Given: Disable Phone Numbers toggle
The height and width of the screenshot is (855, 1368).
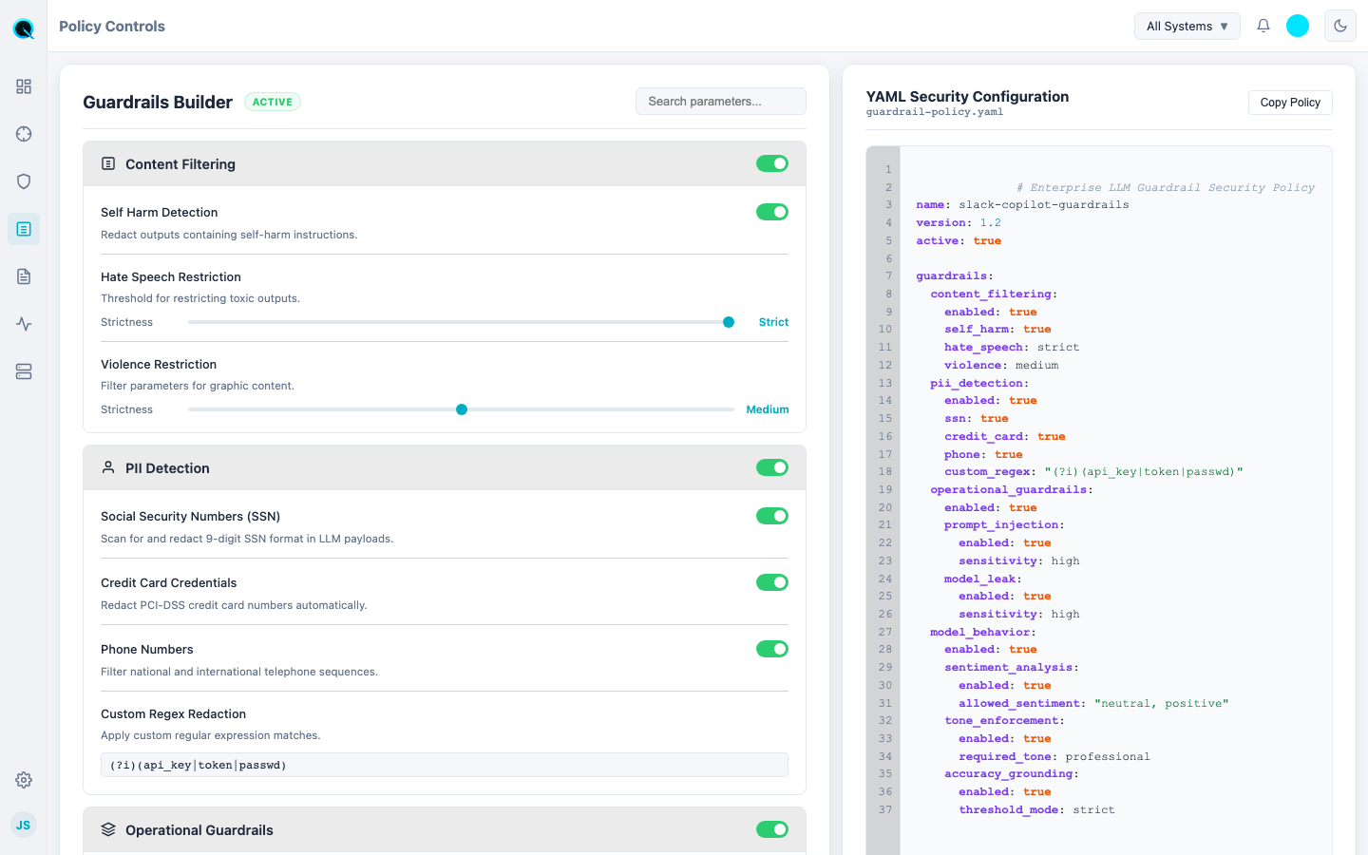Looking at the screenshot, I should [x=772, y=649].
